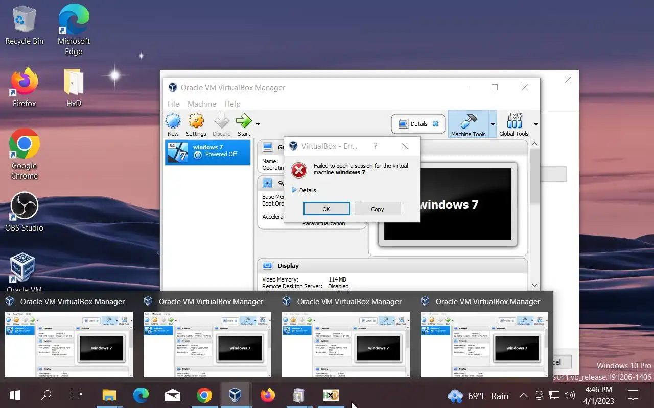Image resolution: width=654 pixels, height=408 pixels.
Task: Open the Machine menu
Action: click(201, 104)
